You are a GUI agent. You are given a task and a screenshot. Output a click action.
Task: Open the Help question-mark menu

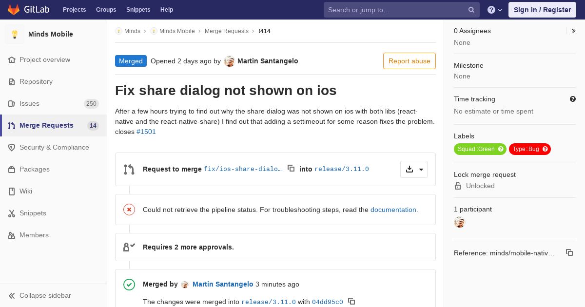(x=495, y=10)
